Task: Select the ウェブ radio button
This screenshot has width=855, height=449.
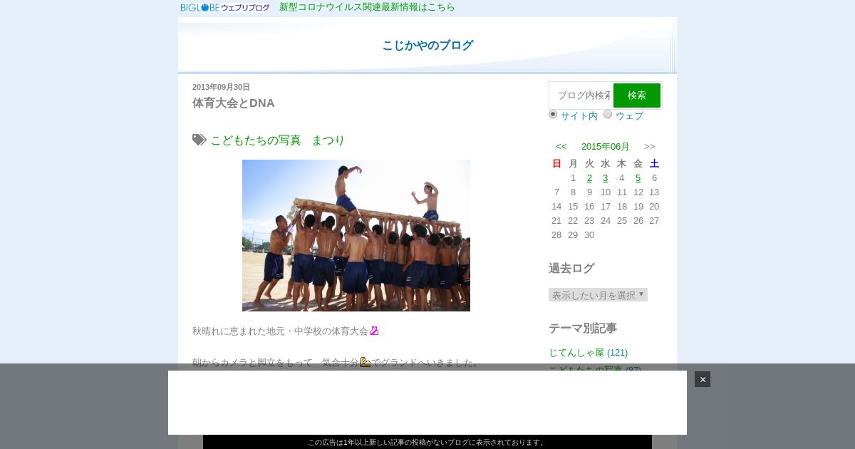Action: 608,114
